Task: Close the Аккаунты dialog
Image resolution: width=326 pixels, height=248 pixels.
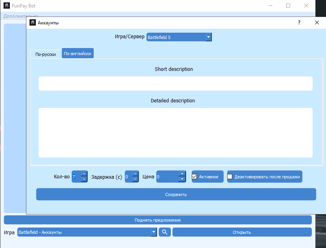Action: tap(317, 22)
